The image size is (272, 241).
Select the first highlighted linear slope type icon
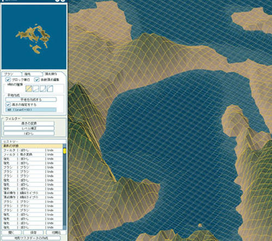(x=29, y=88)
